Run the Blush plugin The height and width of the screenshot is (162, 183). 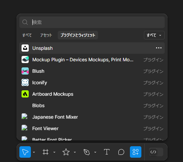92,71
